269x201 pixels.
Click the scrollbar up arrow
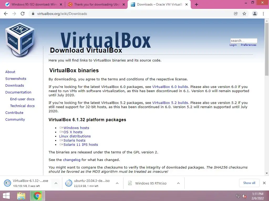267,21
